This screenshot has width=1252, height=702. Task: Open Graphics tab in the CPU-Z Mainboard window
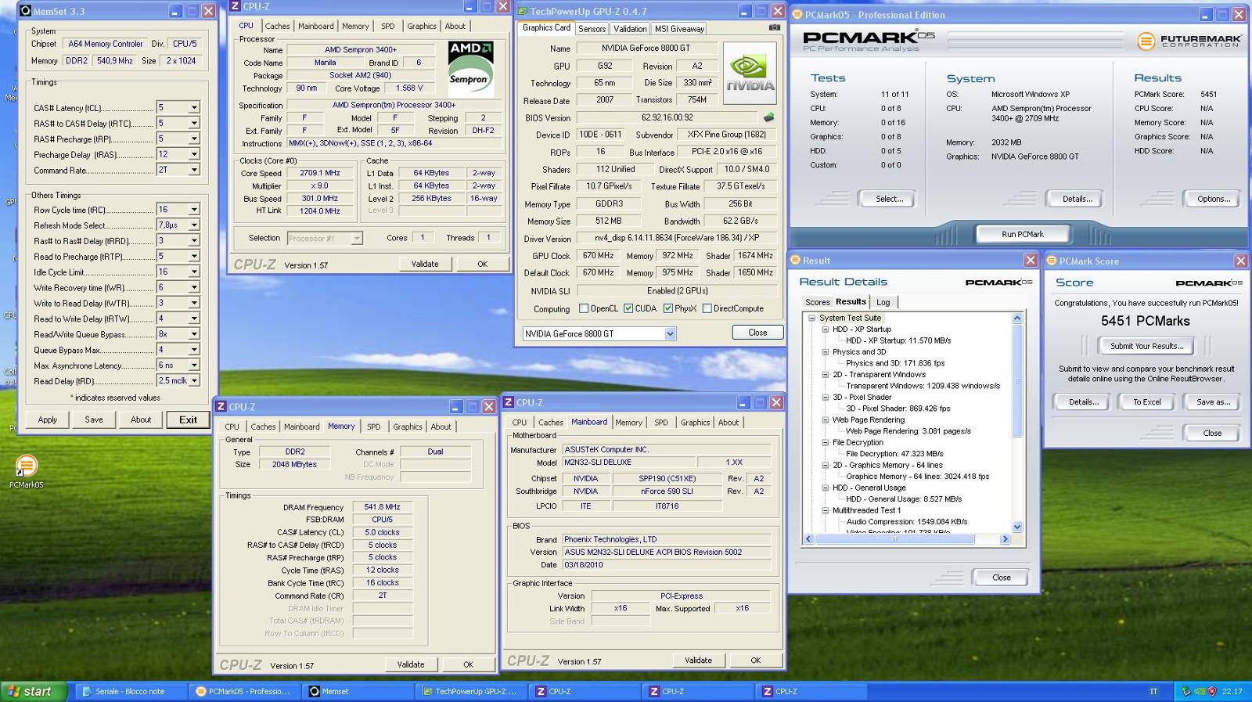coord(695,423)
